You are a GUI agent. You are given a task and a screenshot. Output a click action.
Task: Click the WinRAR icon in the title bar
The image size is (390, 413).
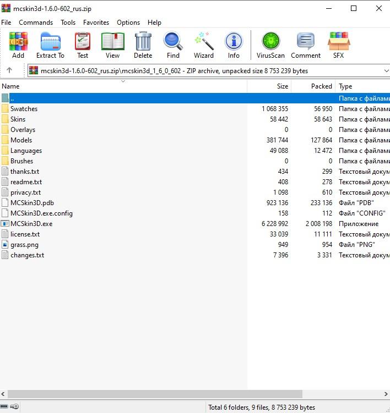pos(6,8)
